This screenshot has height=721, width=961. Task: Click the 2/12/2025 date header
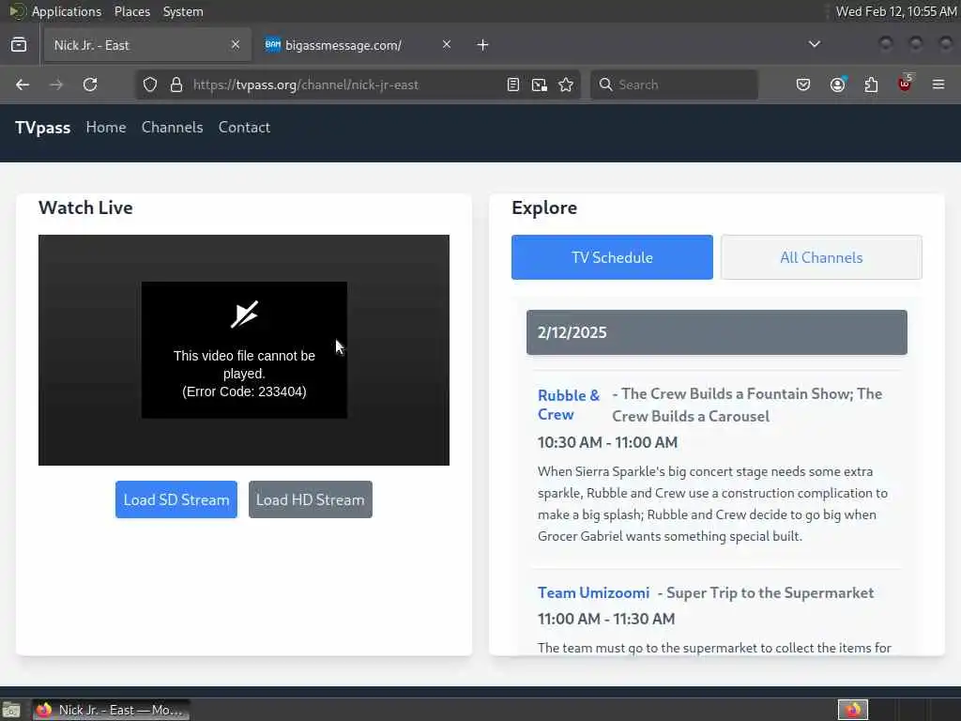716,332
